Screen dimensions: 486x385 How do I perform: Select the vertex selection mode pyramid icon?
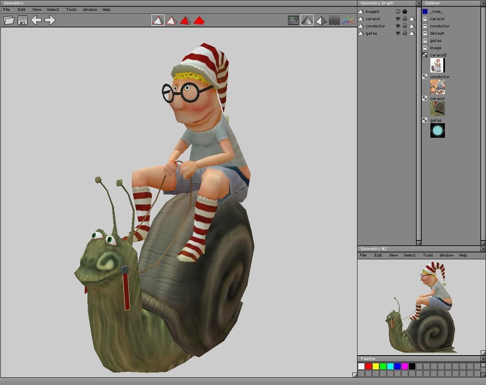pos(158,20)
